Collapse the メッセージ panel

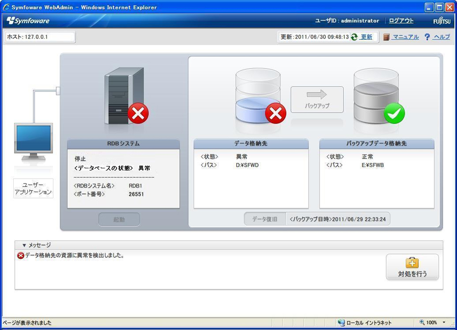pyautogui.click(x=25, y=245)
